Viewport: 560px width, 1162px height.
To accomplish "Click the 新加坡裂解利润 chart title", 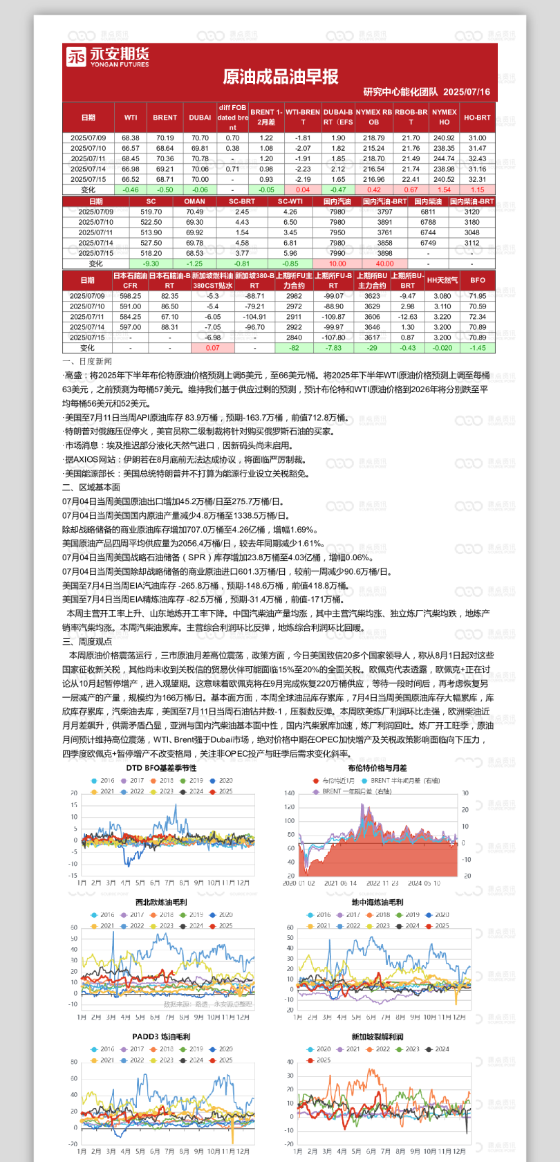I will [377, 1037].
